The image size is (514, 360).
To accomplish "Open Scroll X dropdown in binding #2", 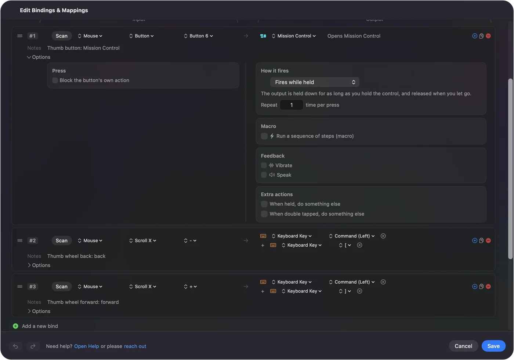I will [x=143, y=241].
